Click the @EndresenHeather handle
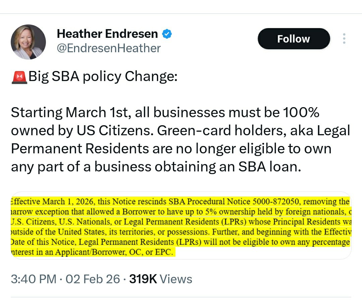 pos(109,48)
